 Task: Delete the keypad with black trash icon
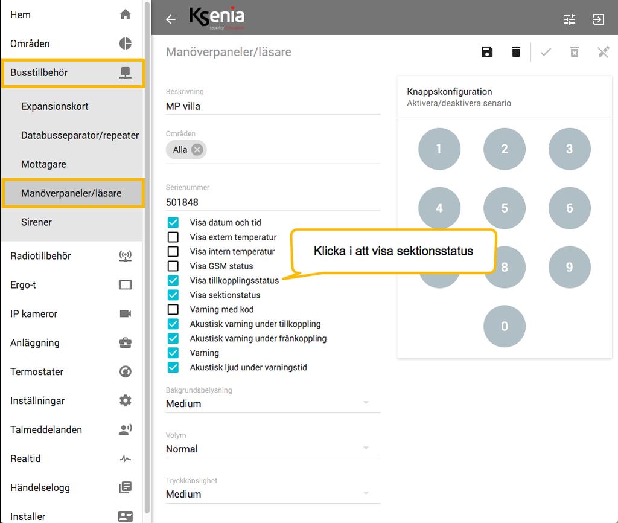pyautogui.click(x=516, y=52)
